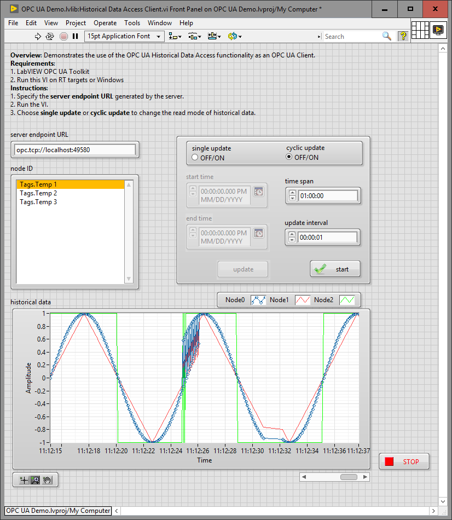The width and height of the screenshot is (452, 520).
Task: Click Node2 green plot legend swatch
Action: click(x=347, y=300)
